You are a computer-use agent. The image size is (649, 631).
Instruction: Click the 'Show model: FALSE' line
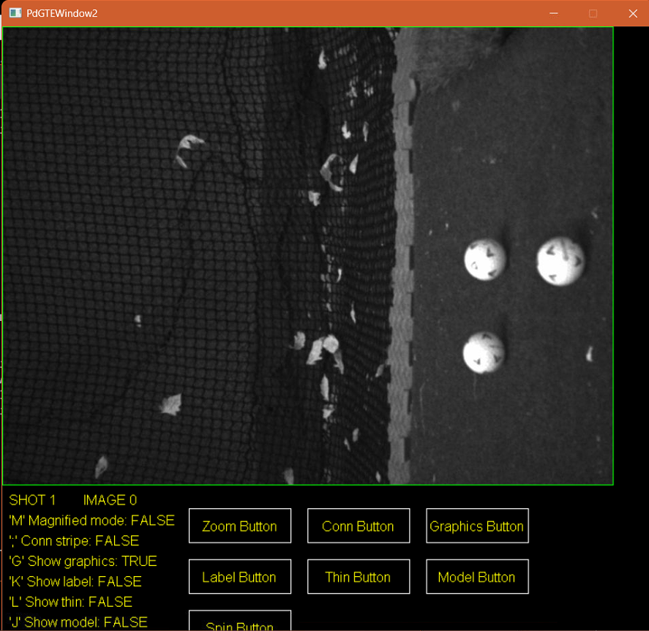(x=78, y=622)
